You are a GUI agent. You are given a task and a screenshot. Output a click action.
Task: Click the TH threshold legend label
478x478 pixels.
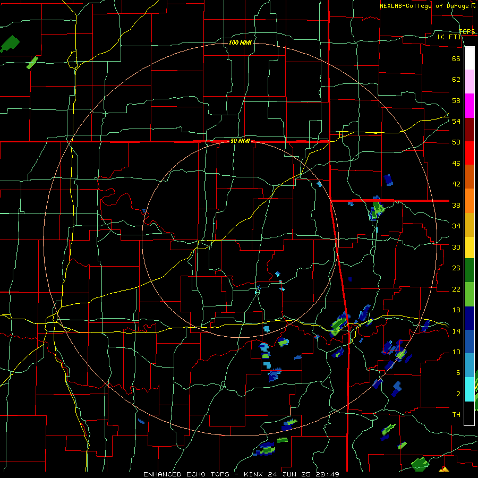click(456, 415)
